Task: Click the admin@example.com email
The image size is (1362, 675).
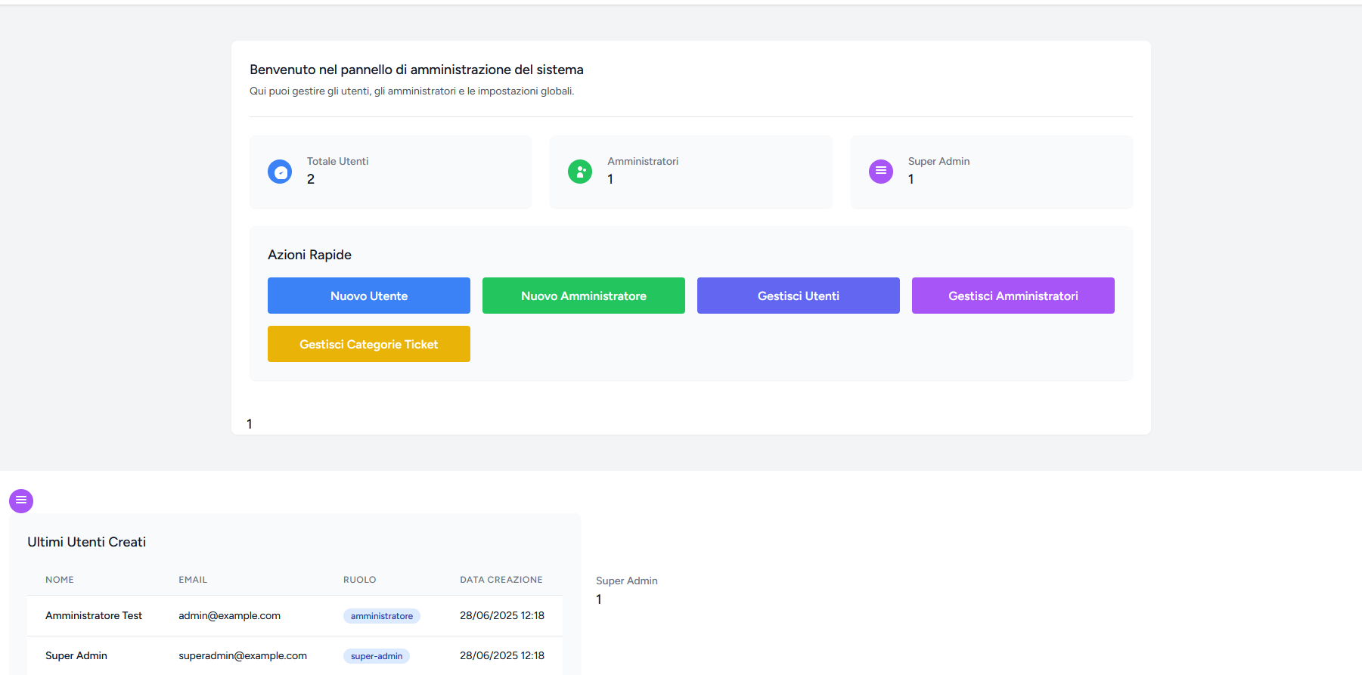Action: [x=229, y=615]
